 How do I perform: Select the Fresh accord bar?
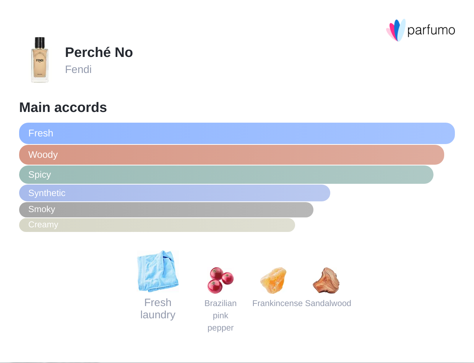coord(237,133)
